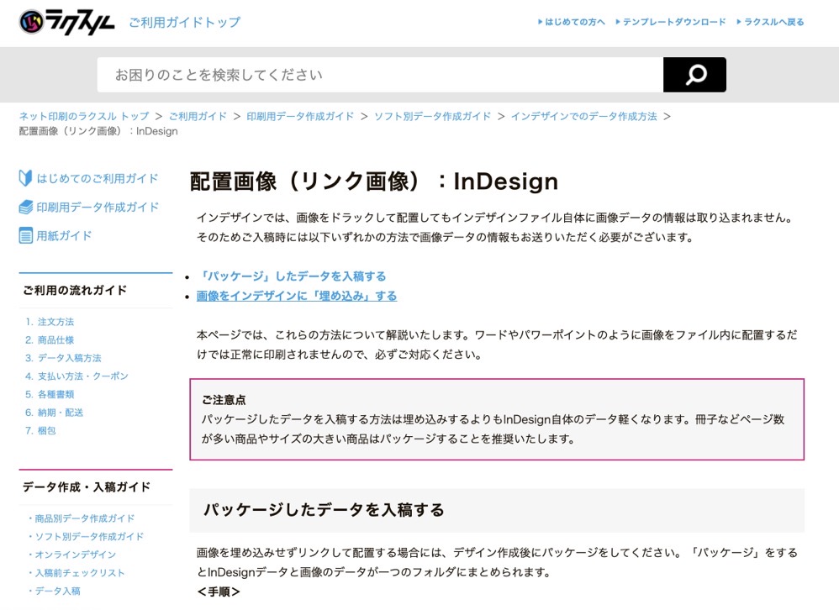Screen dimensions: 839x610
Task: Open 用紙ガイド sidebar link
Action: (64, 235)
